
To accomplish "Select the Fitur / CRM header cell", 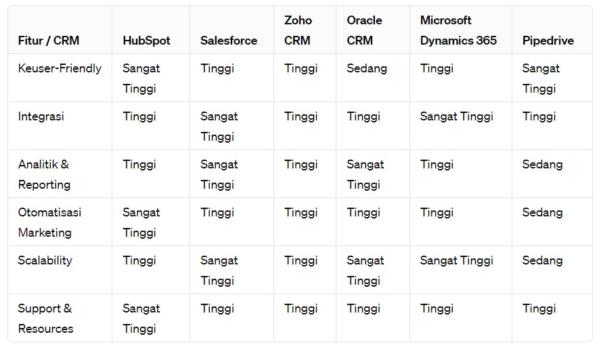I will (x=49, y=41).
